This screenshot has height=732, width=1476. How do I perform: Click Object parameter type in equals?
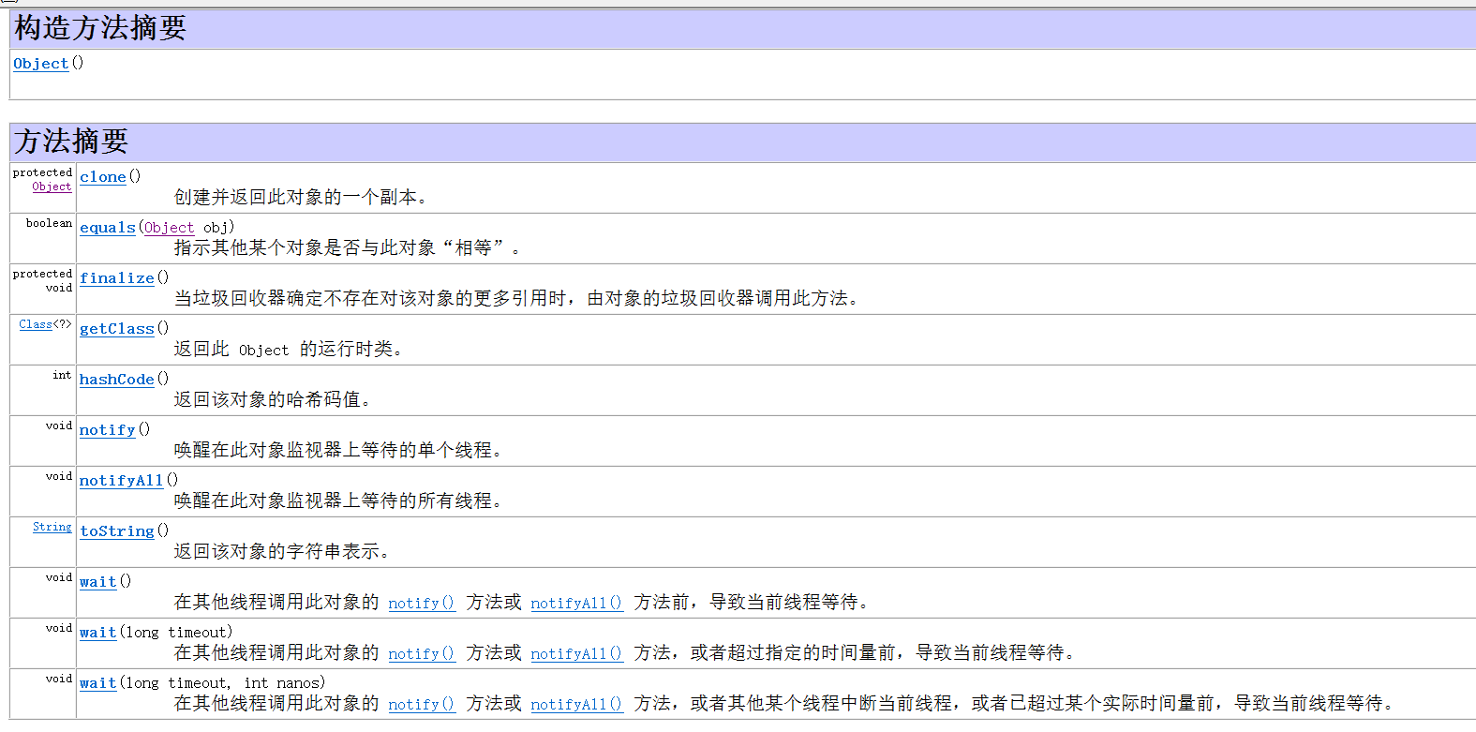(x=169, y=228)
